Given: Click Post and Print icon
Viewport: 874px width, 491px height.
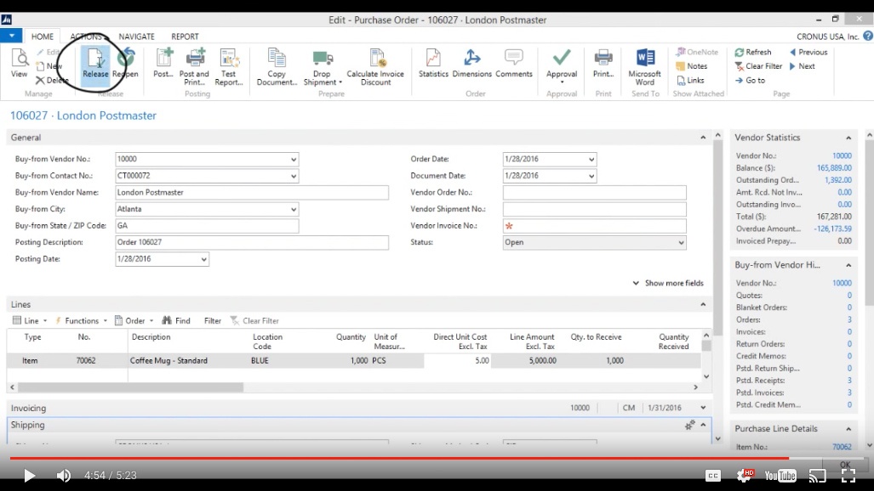Looking at the screenshot, I should pyautogui.click(x=194, y=67).
